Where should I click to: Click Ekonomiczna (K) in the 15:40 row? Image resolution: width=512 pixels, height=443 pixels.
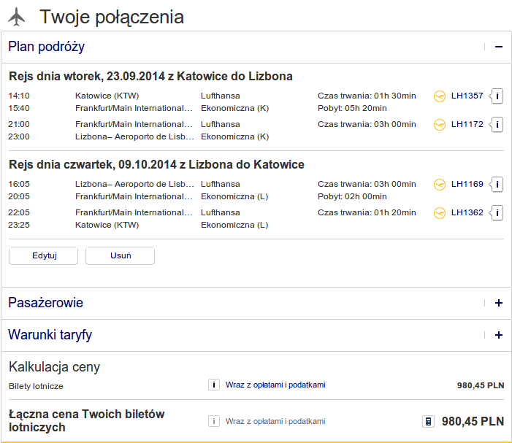[234, 108]
